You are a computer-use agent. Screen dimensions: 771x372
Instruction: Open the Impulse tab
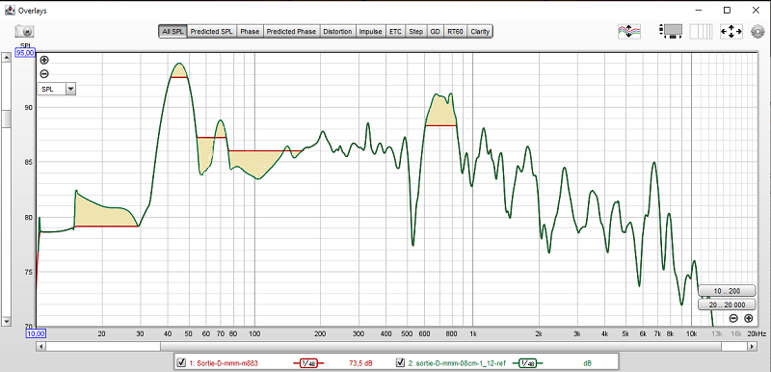click(371, 32)
